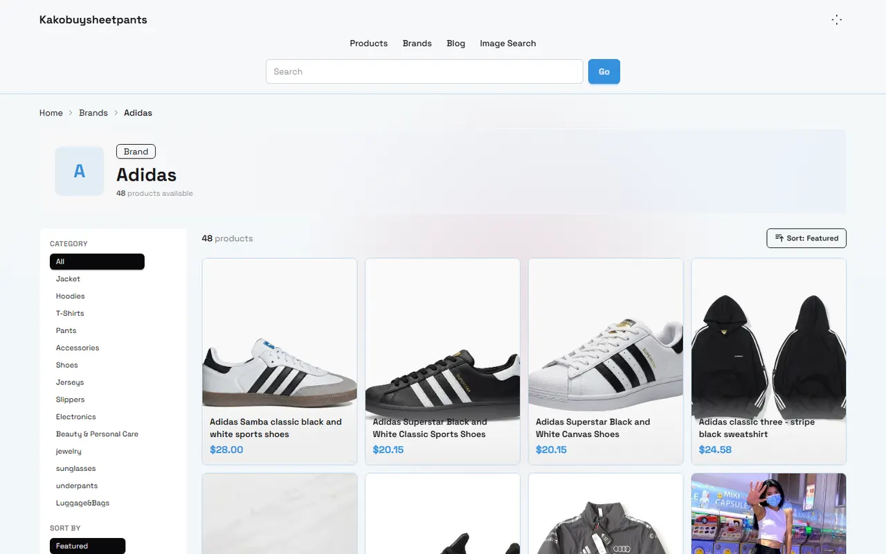The width and height of the screenshot is (886, 554).
Task: Open Image Search in navigation
Action: (508, 43)
